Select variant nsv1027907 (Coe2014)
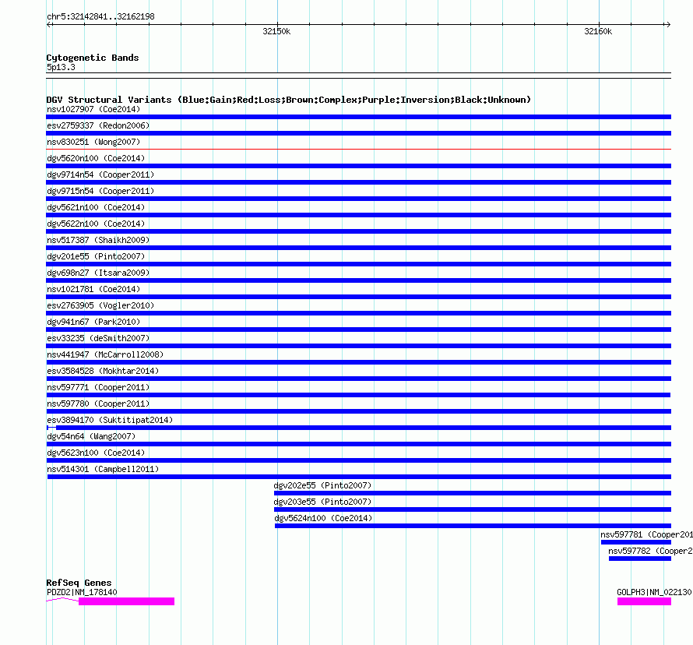The width and height of the screenshot is (693, 645). click(x=93, y=109)
